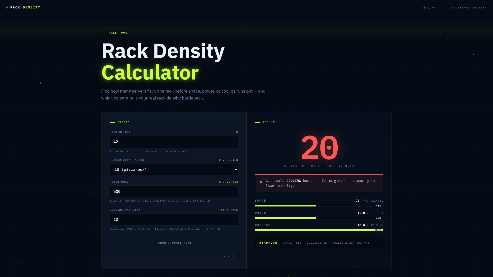Click the Headroom summary line
The image size is (493, 277).
[319, 243]
